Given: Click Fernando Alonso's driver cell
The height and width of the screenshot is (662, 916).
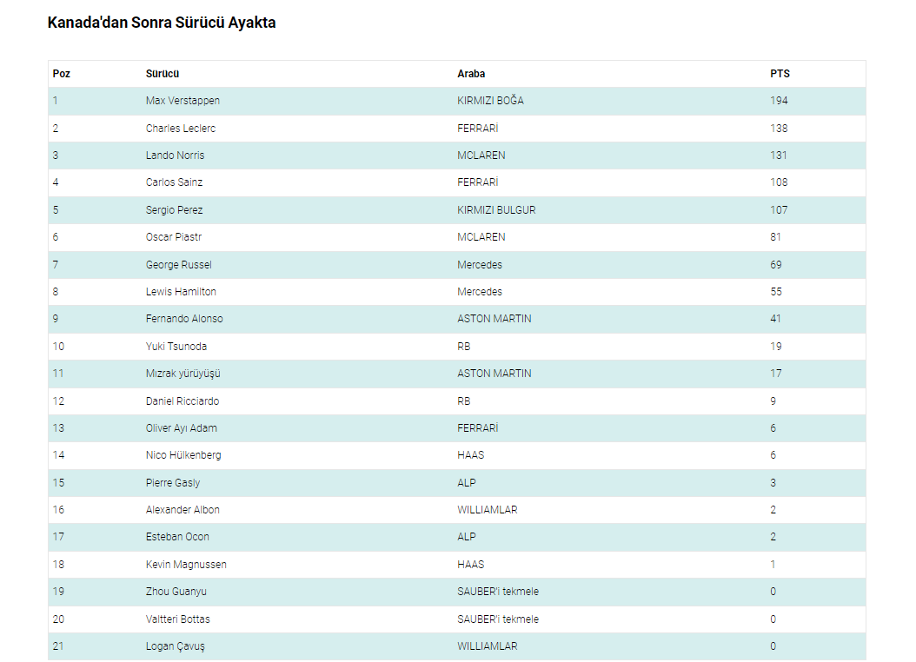Looking at the screenshot, I should [x=184, y=319].
